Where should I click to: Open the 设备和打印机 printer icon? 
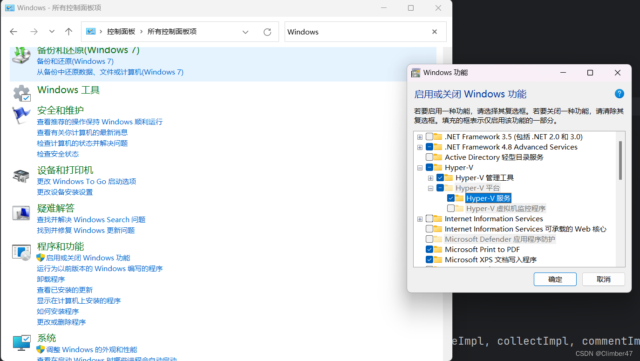(21, 176)
